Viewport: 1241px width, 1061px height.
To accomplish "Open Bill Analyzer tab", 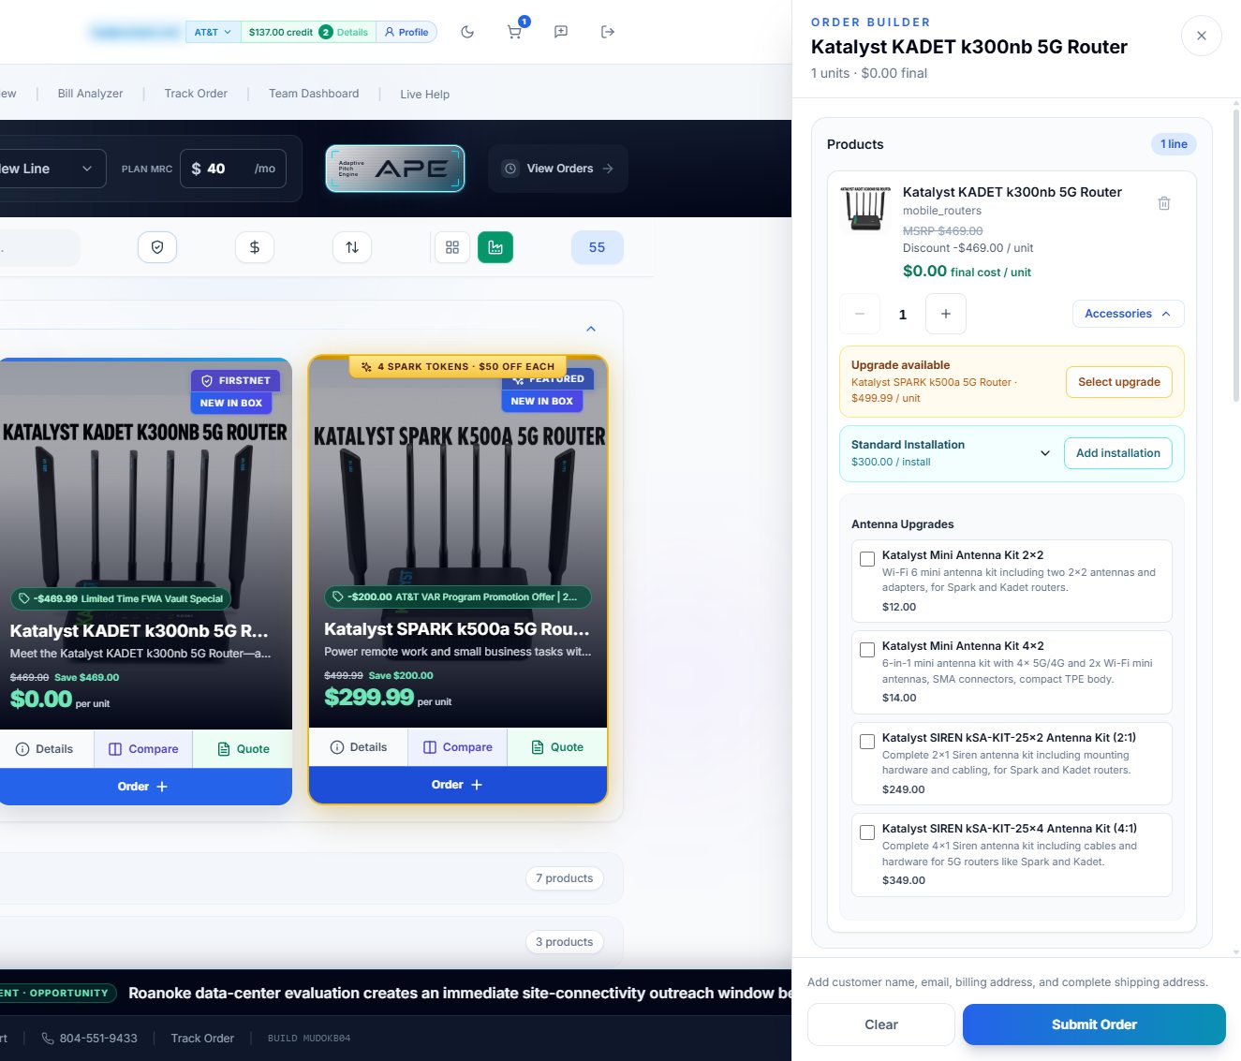I will tap(91, 94).
